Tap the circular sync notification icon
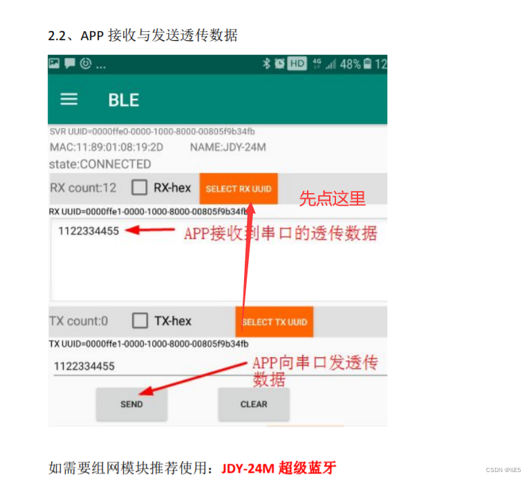Image resolution: width=531 pixels, height=479 pixels. [86, 63]
